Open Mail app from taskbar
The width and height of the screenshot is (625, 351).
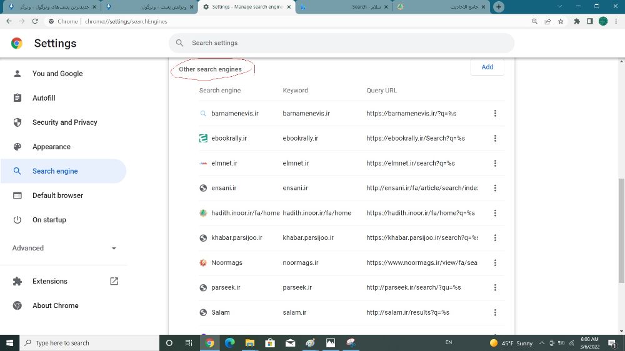pos(290,343)
